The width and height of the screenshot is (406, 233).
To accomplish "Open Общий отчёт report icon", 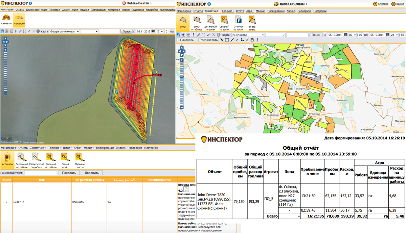I will pyautogui.click(x=65, y=160).
